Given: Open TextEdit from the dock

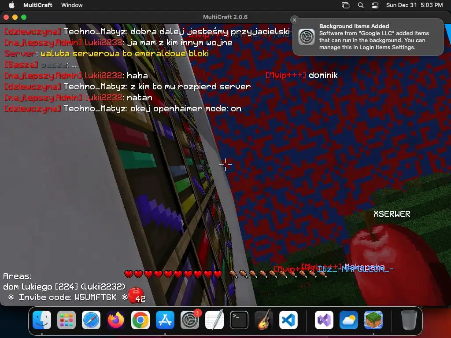Looking at the screenshot, I should tap(214, 320).
